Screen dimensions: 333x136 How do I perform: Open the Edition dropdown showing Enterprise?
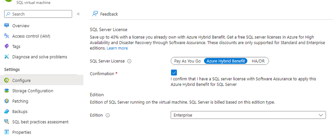click(x=248, y=115)
